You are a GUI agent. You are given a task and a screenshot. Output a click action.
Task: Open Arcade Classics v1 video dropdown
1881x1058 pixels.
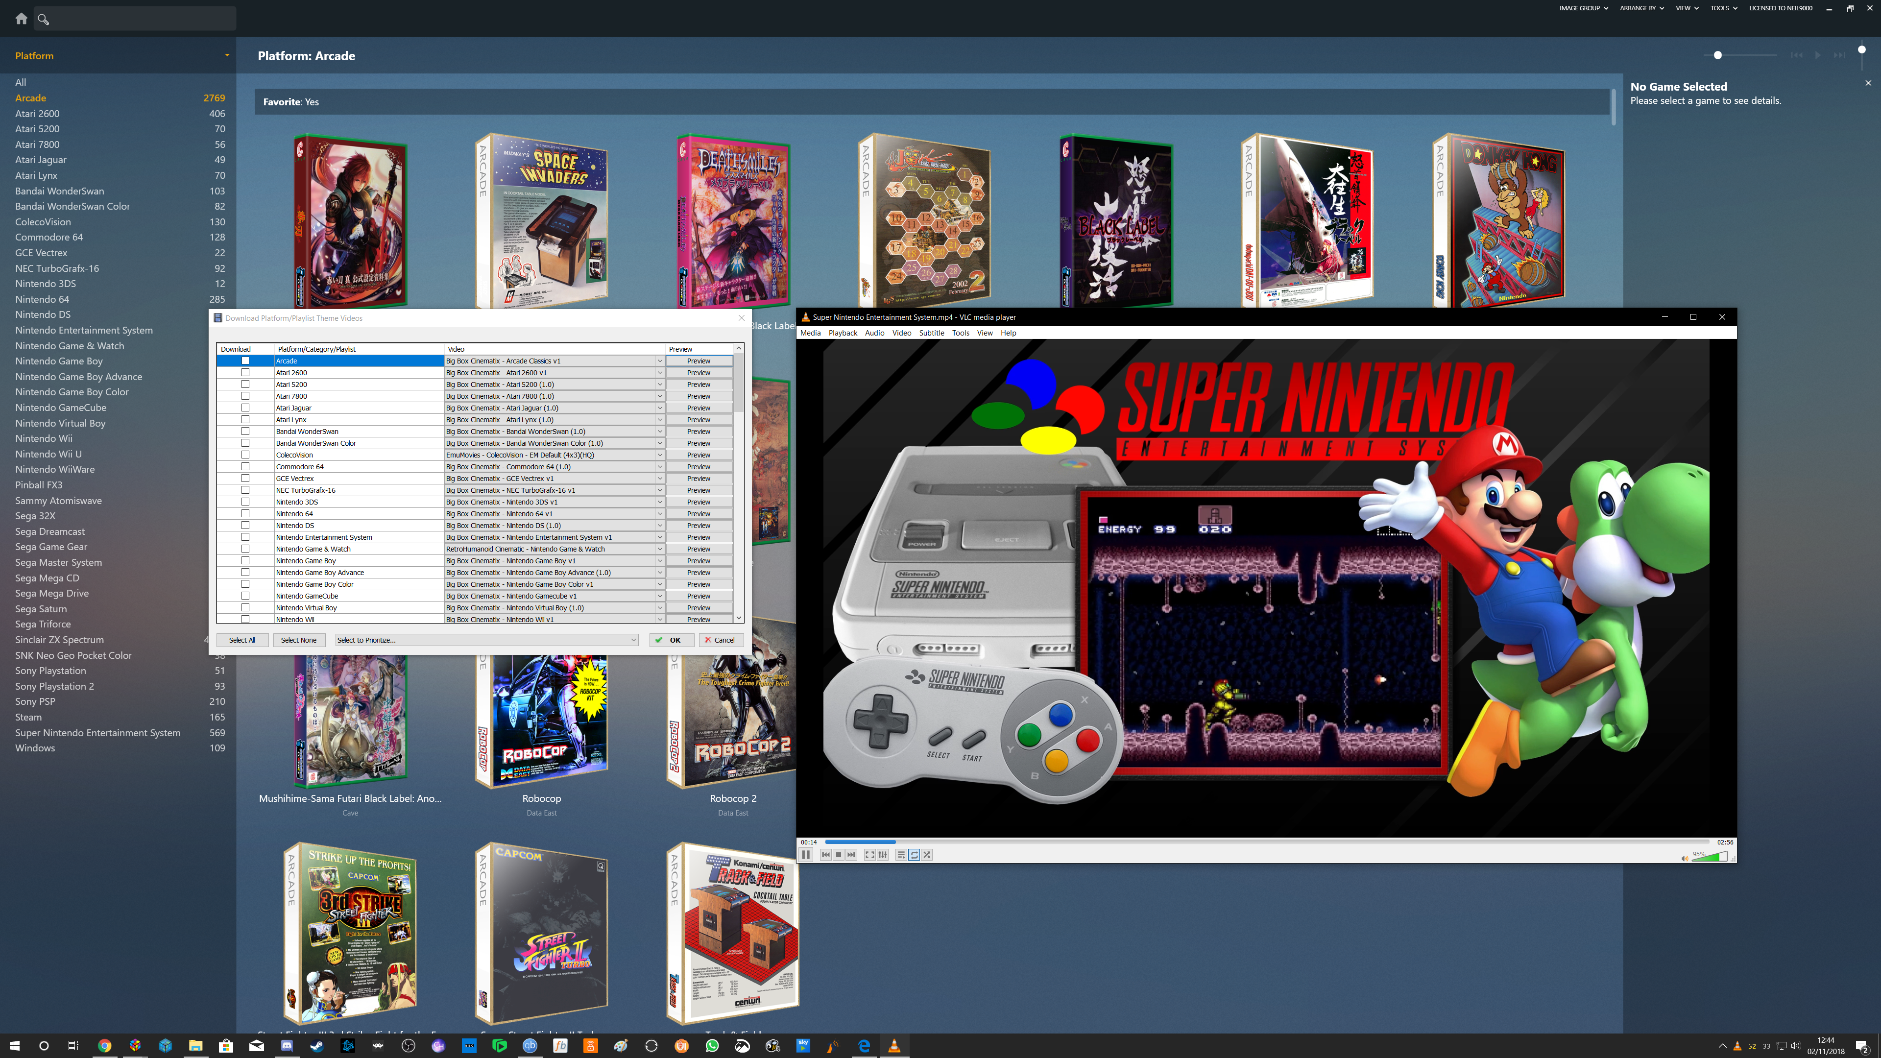click(659, 361)
